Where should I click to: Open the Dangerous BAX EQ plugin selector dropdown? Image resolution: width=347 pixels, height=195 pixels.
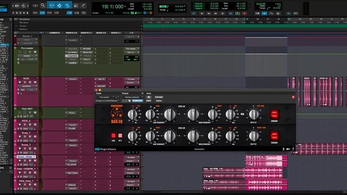[x=107, y=101]
